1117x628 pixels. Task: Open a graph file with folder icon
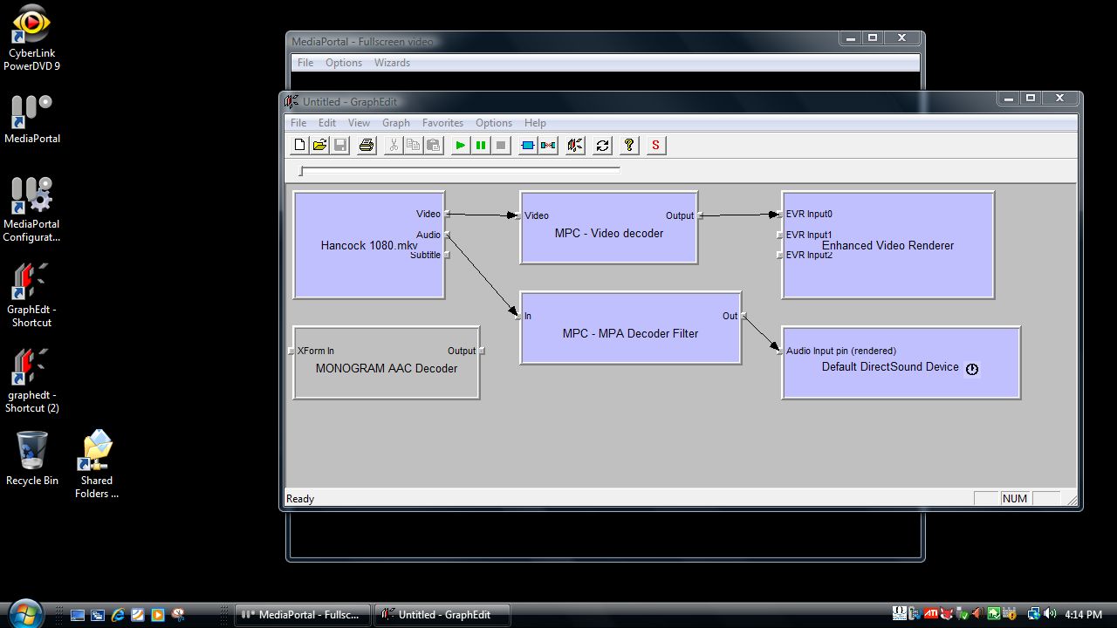[x=319, y=146]
